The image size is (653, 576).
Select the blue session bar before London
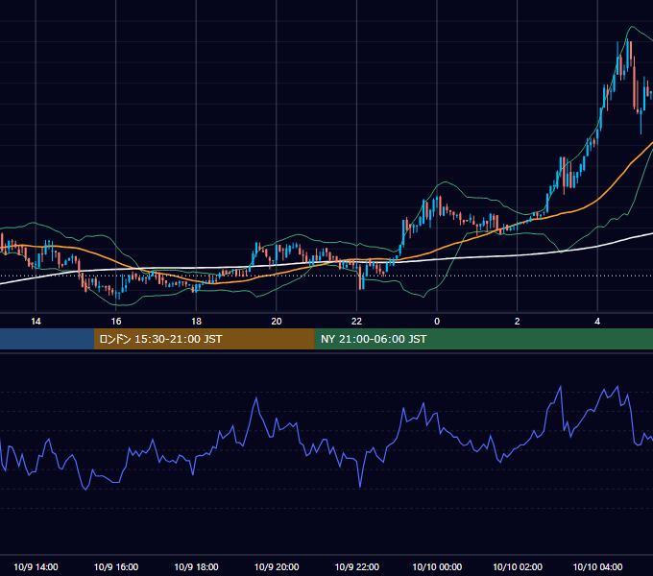click(47, 339)
